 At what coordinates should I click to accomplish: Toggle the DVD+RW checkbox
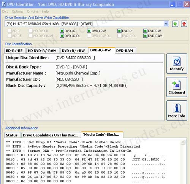point(89,31)
